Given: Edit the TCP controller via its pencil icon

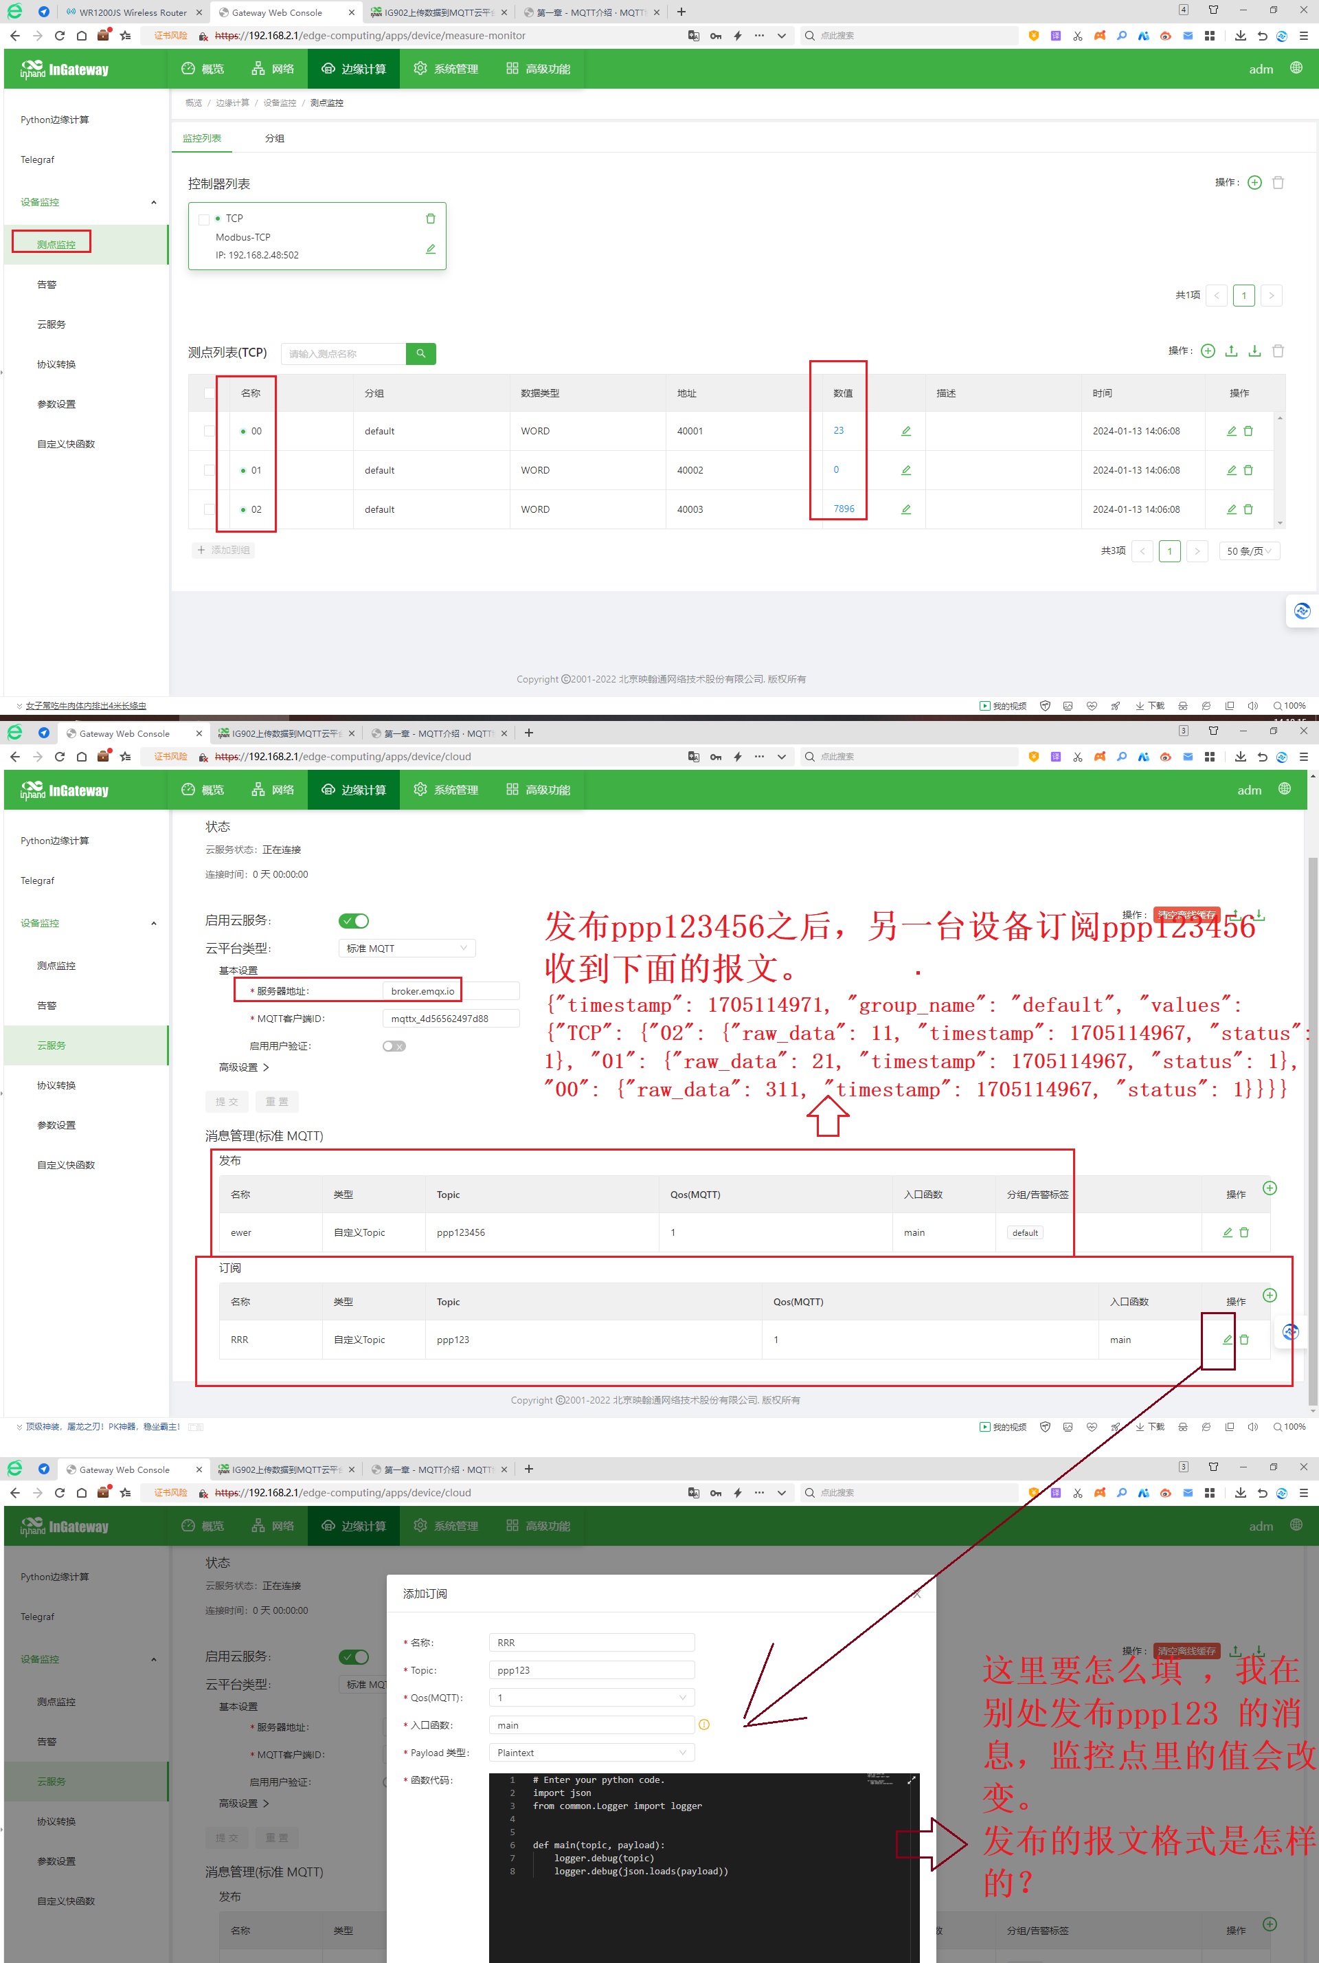Looking at the screenshot, I should pos(431,249).
